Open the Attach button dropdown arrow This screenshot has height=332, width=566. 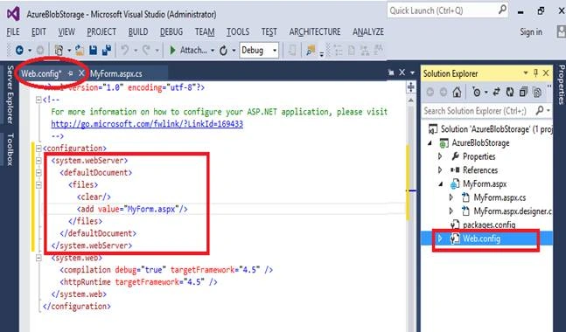[x=213, y=51]
